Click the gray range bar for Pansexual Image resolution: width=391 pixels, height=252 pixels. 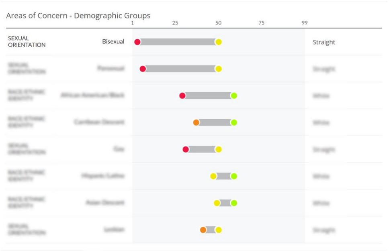click(x=180, y=69)
